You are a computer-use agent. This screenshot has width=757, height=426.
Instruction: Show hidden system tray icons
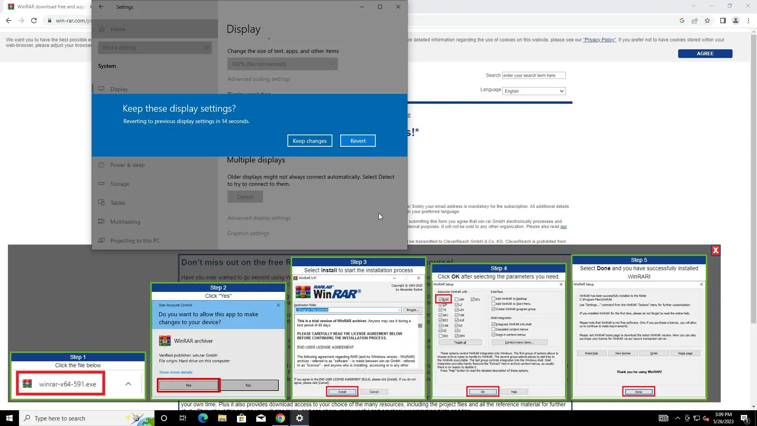pos(677,418)
